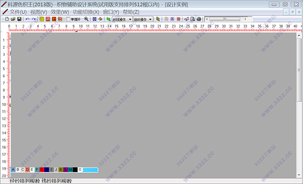Click the toolbar horizontal scrollbar thumb
The height and width of the screenshot is (184, 303).
pyautogui.click(x=225, y=19)
